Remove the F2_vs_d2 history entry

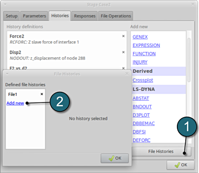point(123,68)
